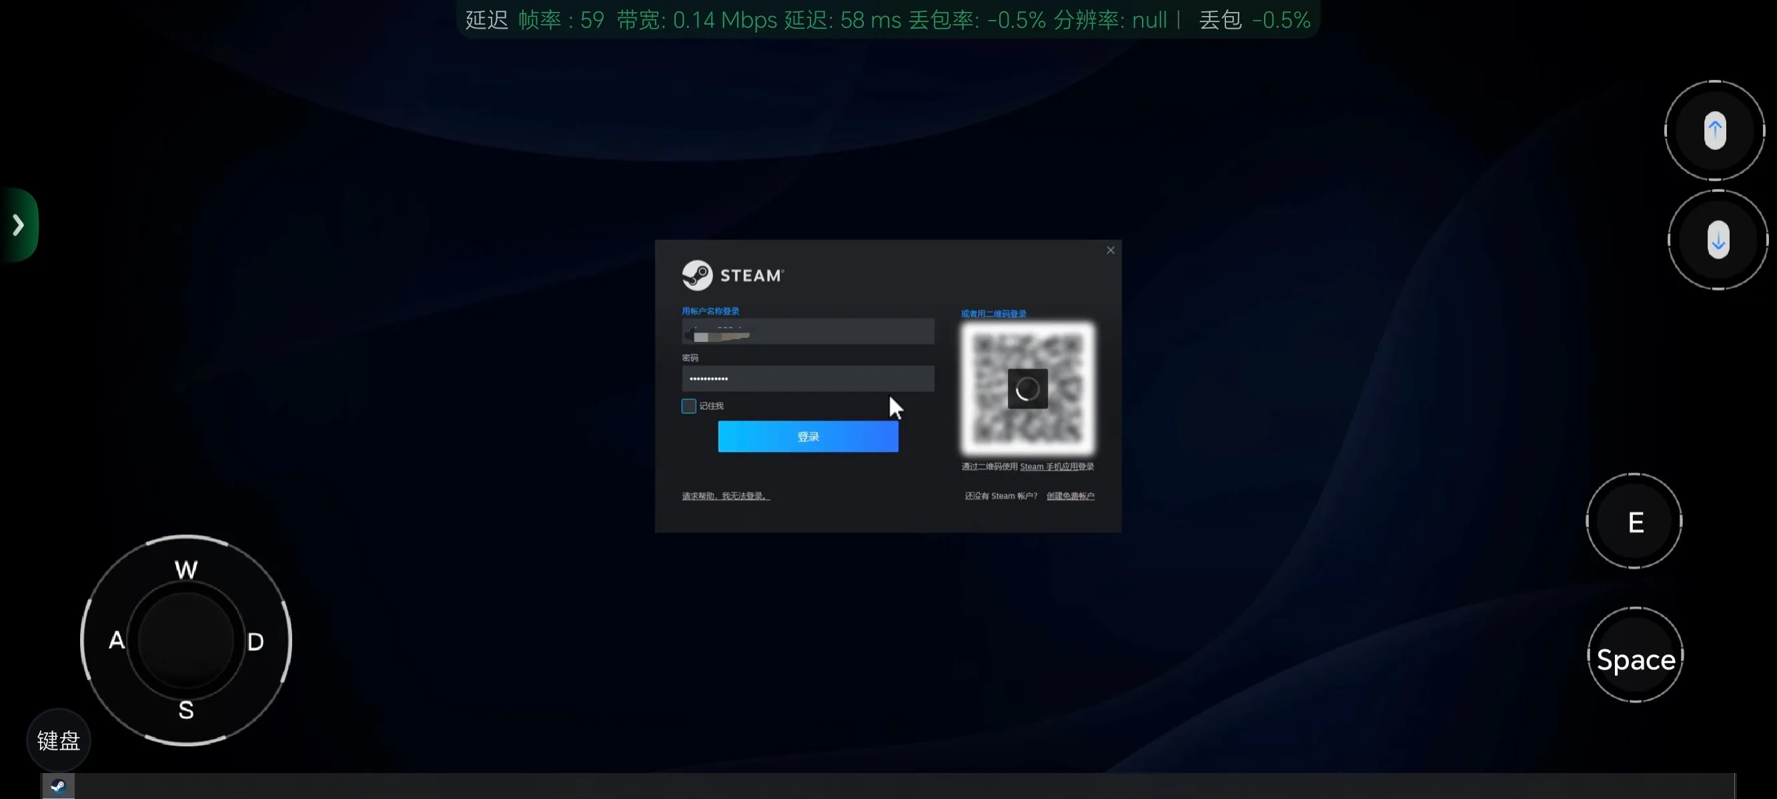Click the mouse scroll-up overlay button
Image resolution: width=1777 pixels, height=799 pixels.
click(1715, 131)
